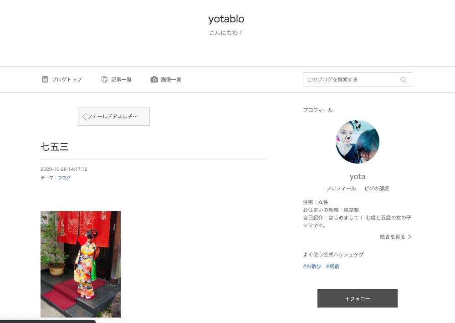This screenshot has width=455, height=323.
Task: Open the プロフィール link under yota
Action: pos(341,188)
